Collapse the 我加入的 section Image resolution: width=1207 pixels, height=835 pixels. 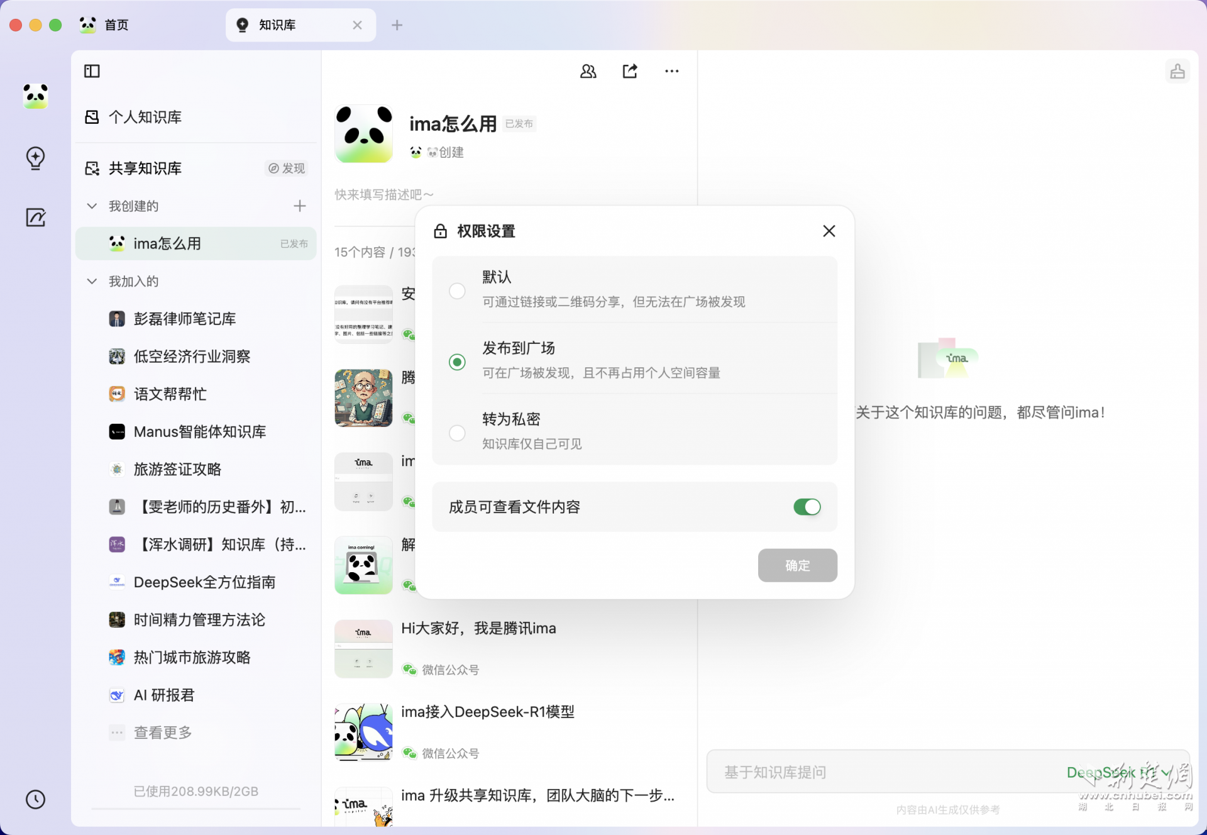point(91,281)
